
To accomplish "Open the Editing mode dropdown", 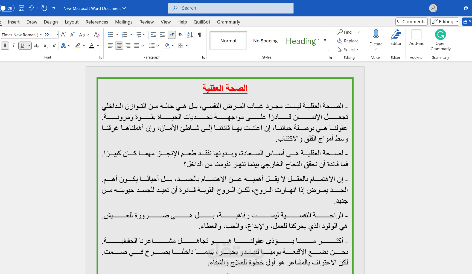I will click(444, 22).
